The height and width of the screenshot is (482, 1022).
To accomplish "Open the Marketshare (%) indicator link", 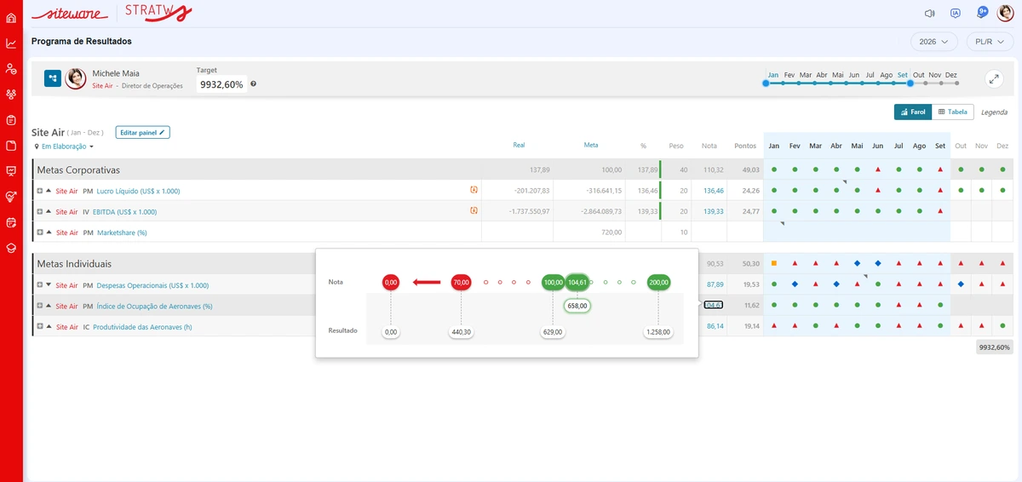I will tap(122, 232).
